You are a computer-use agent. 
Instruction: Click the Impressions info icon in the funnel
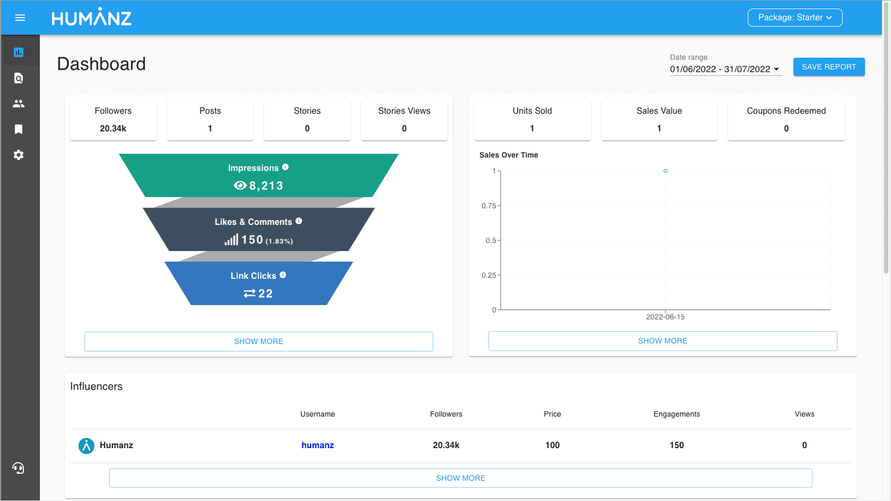click(286, 166)
